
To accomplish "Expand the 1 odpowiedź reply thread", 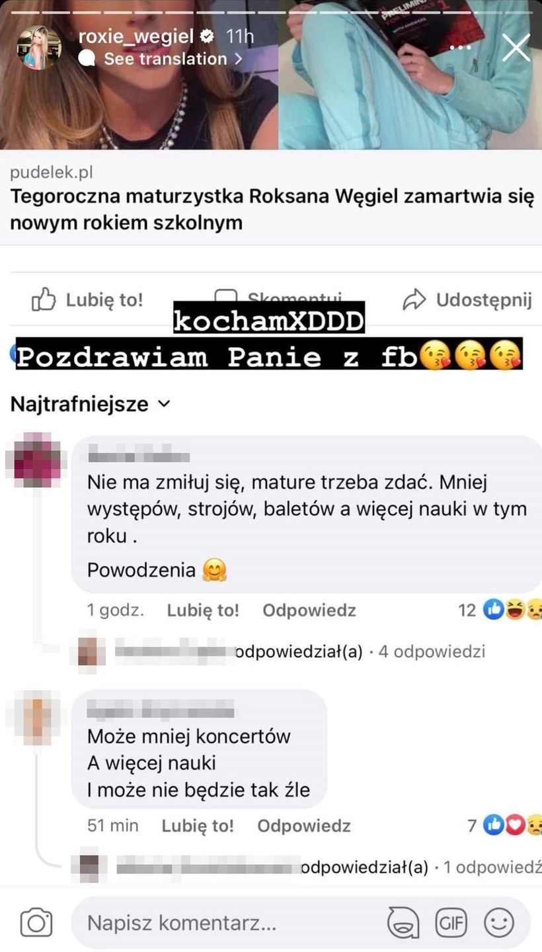I will pyautogui.click(x=492, y=867).
